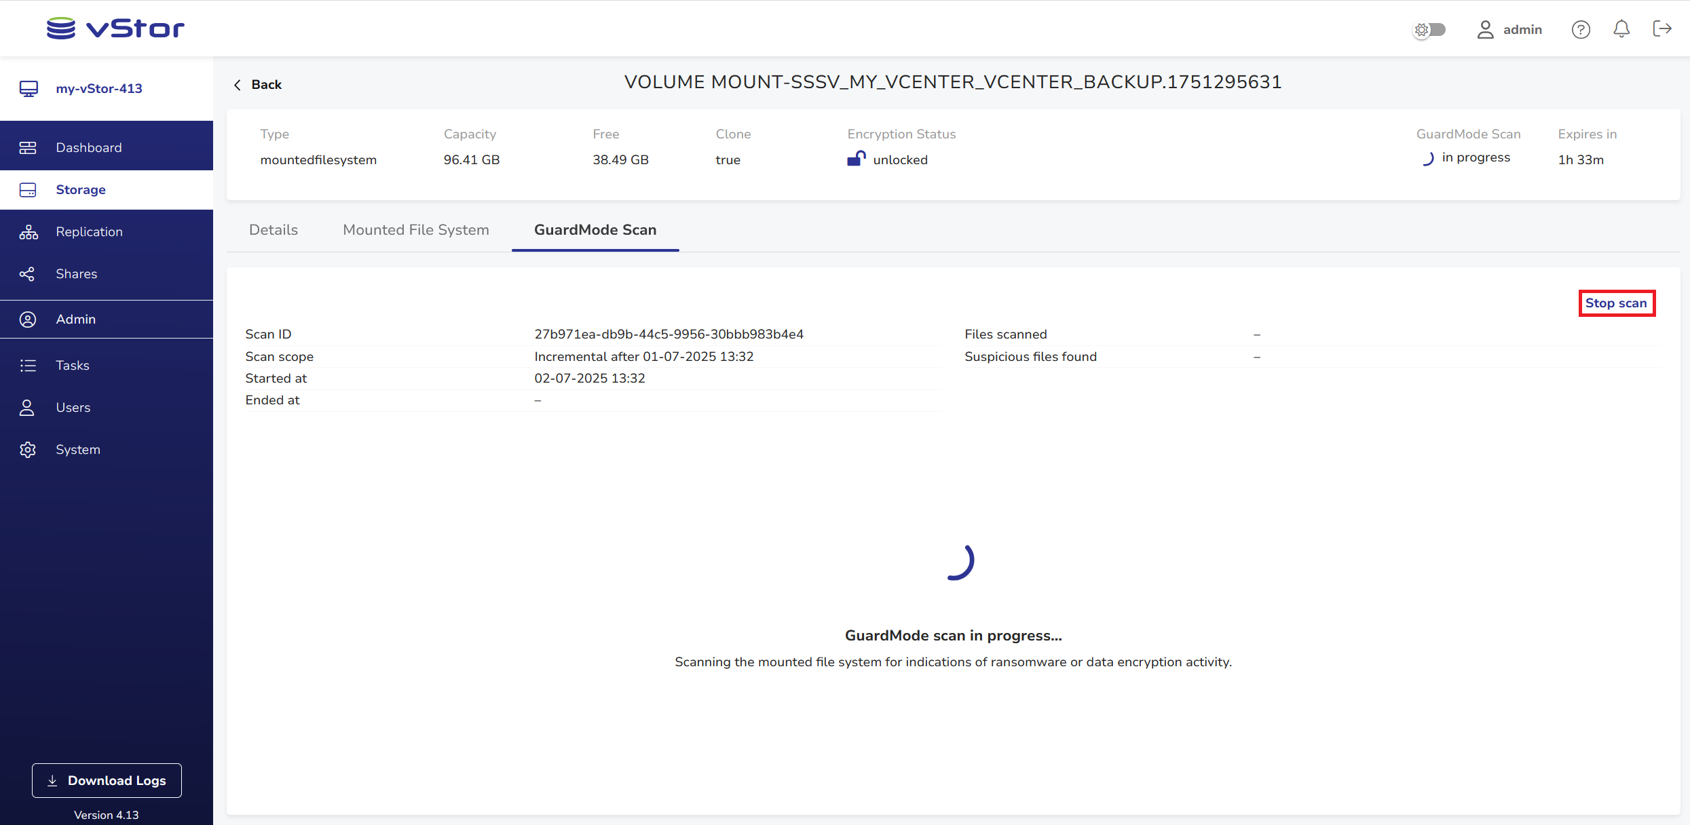
Task: Select the GuardMode Scan tab
Action: pos(595,229)
